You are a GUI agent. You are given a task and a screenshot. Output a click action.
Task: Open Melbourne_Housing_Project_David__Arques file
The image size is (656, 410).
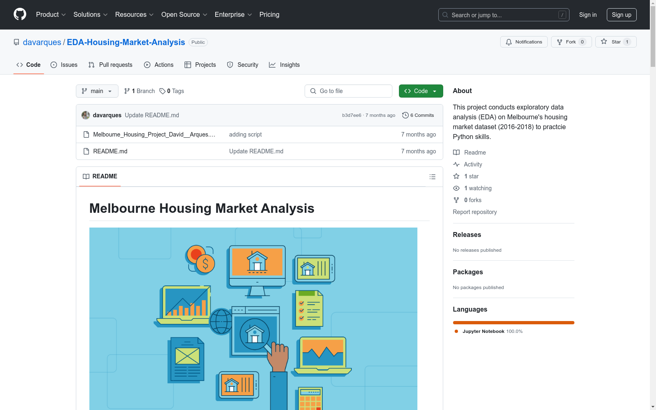(x=154, y=134)
